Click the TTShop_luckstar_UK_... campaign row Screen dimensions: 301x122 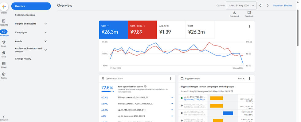[x=194, y=105]
